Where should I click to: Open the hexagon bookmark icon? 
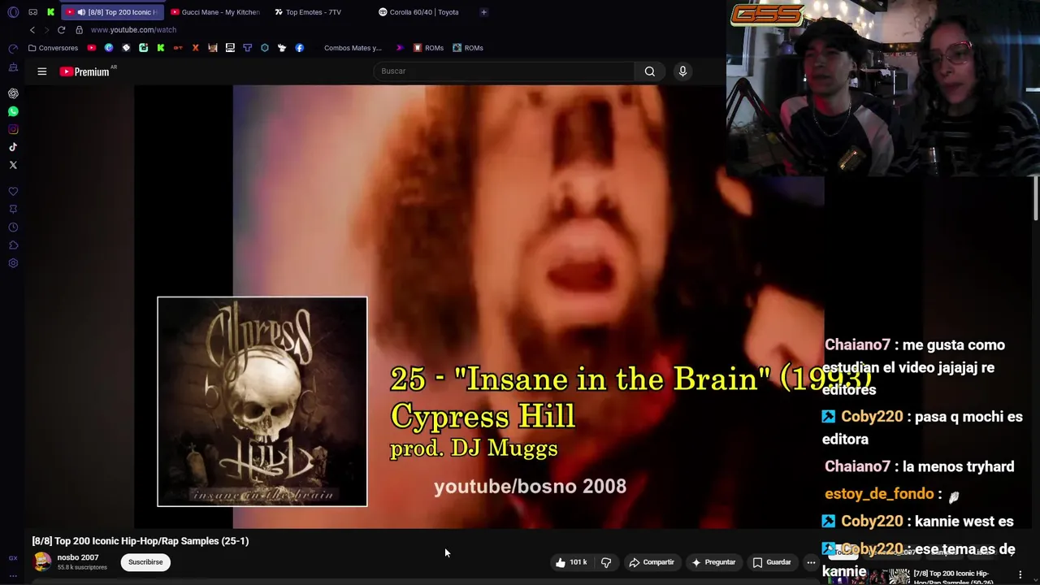click(264, 48)
